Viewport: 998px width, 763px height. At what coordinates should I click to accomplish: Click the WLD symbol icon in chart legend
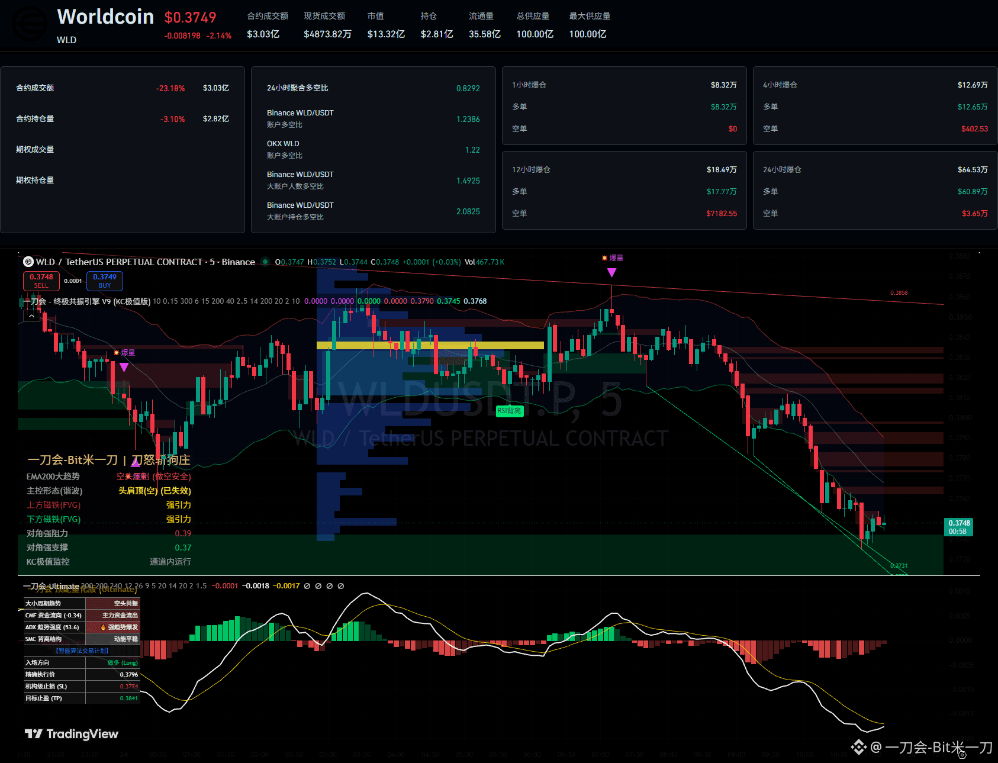coord(28,262)
